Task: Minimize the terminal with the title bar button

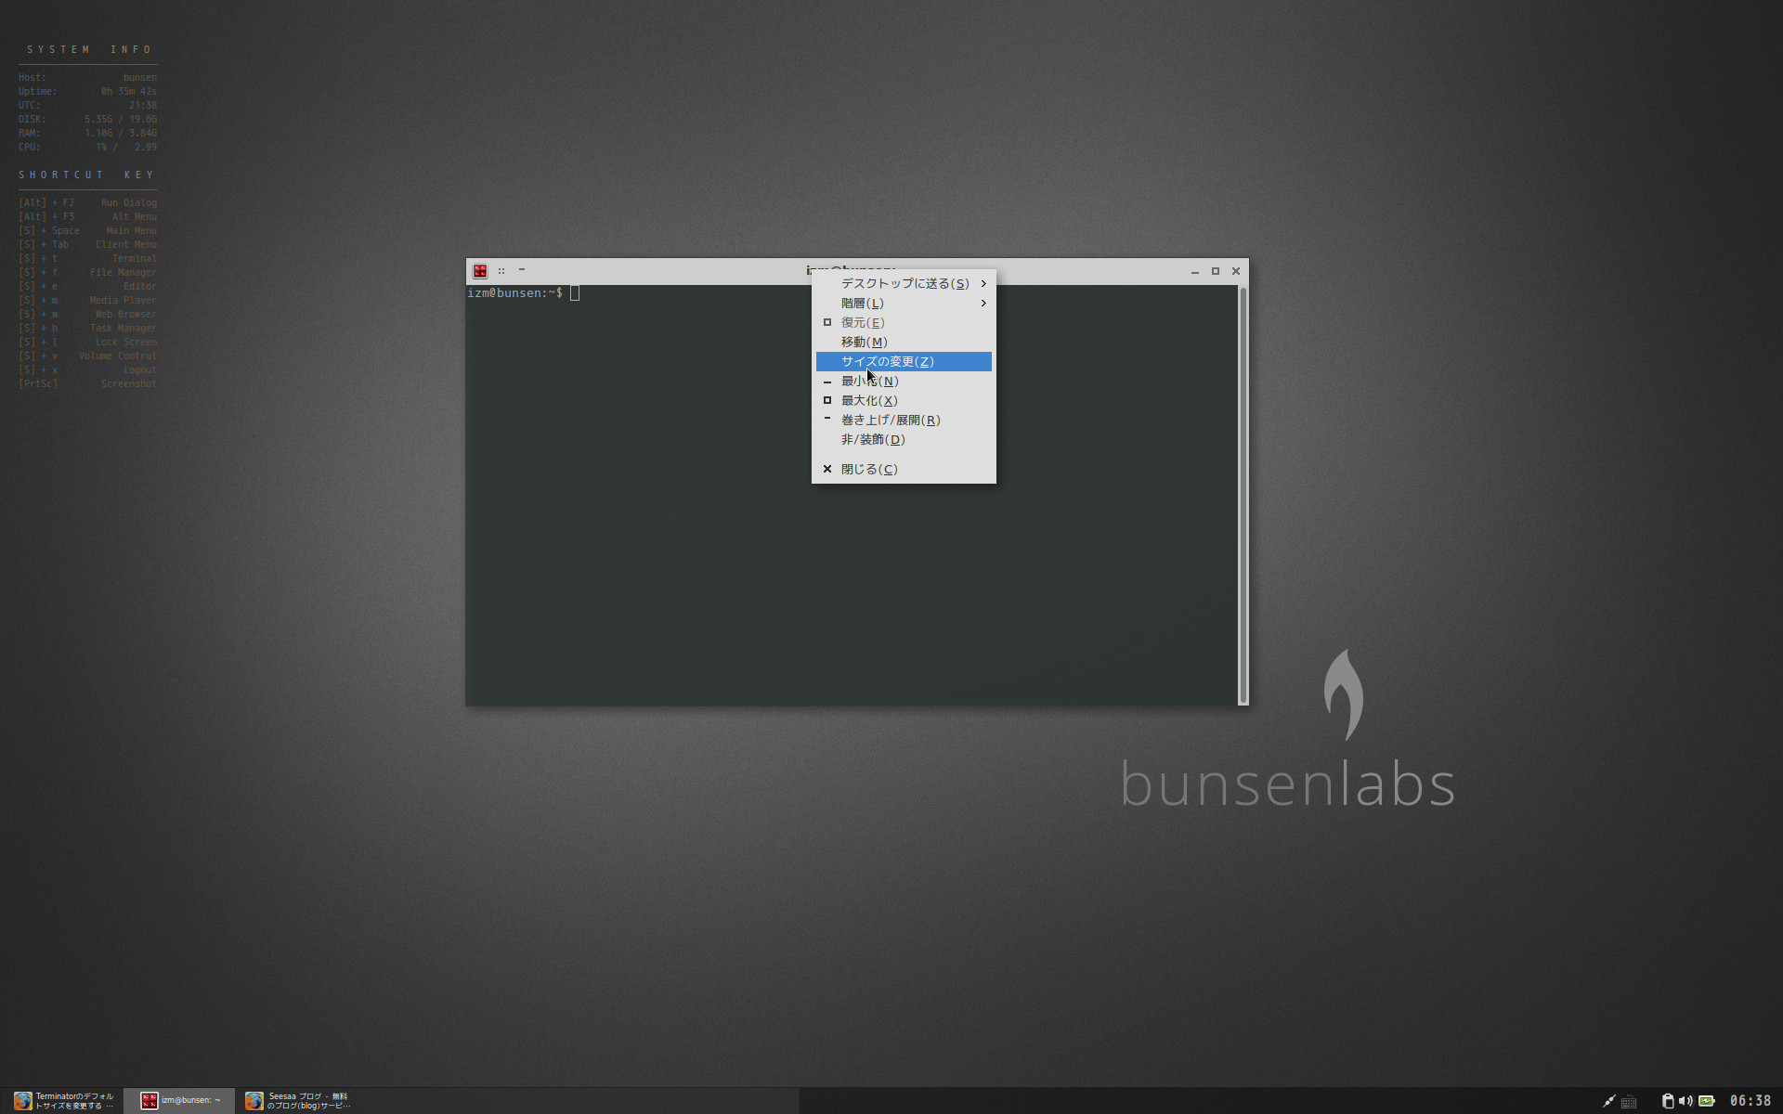Action: 1195,271
